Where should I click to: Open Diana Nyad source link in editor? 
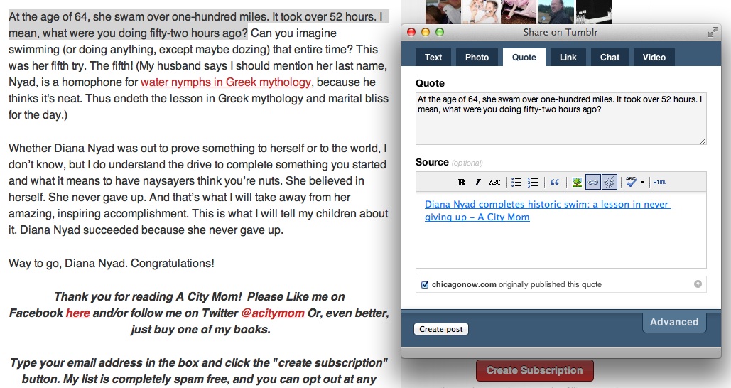tap(548, 210)
